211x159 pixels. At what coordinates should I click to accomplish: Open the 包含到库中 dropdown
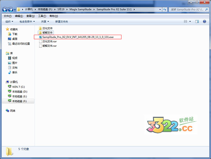[27, 21]
